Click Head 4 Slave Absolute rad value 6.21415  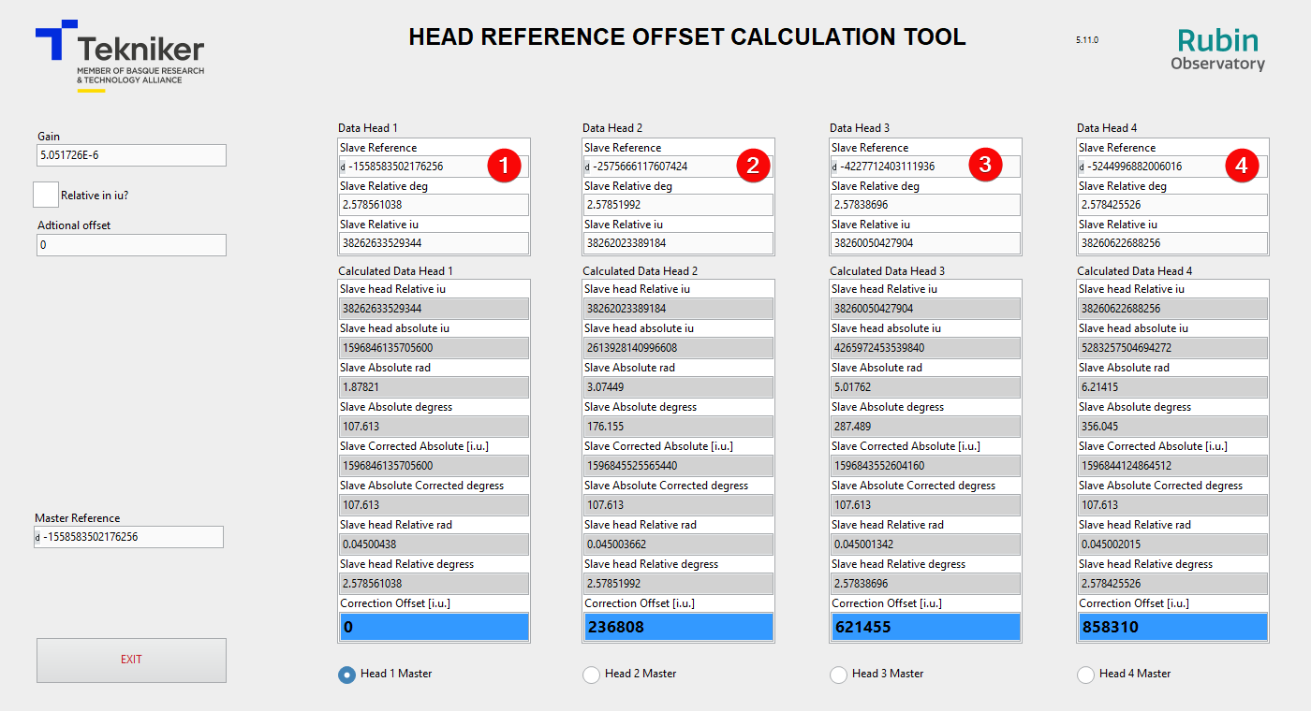coord(1173,387)
